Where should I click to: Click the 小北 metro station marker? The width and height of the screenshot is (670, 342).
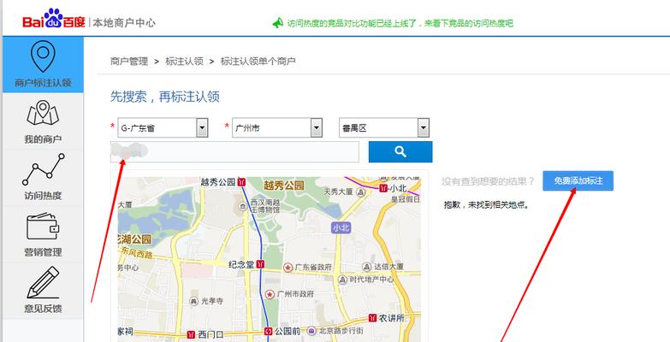coord(383,188)
